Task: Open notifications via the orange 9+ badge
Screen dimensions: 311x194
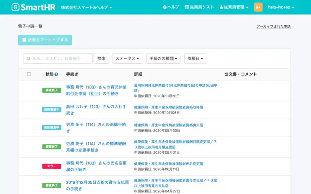Action: (x=258, y=7)
